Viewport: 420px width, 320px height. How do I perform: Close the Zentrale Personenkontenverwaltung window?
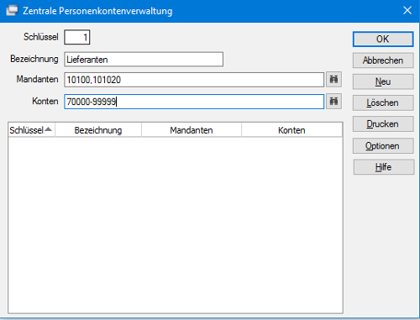[x=407, y=11]
